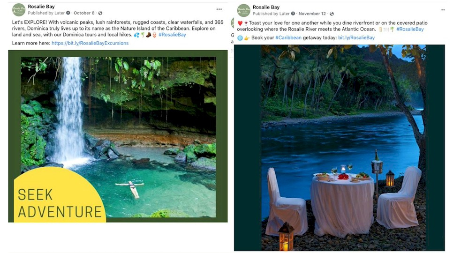453x253 pixels.
Task: Open Rosalie Bay page name on November post
Action: coord(266,7)
